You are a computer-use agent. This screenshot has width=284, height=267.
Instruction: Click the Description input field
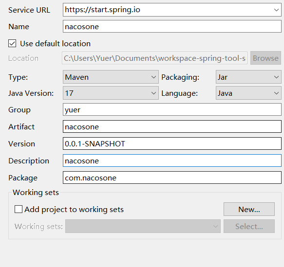pyautogui.click(x=172, y=160)
